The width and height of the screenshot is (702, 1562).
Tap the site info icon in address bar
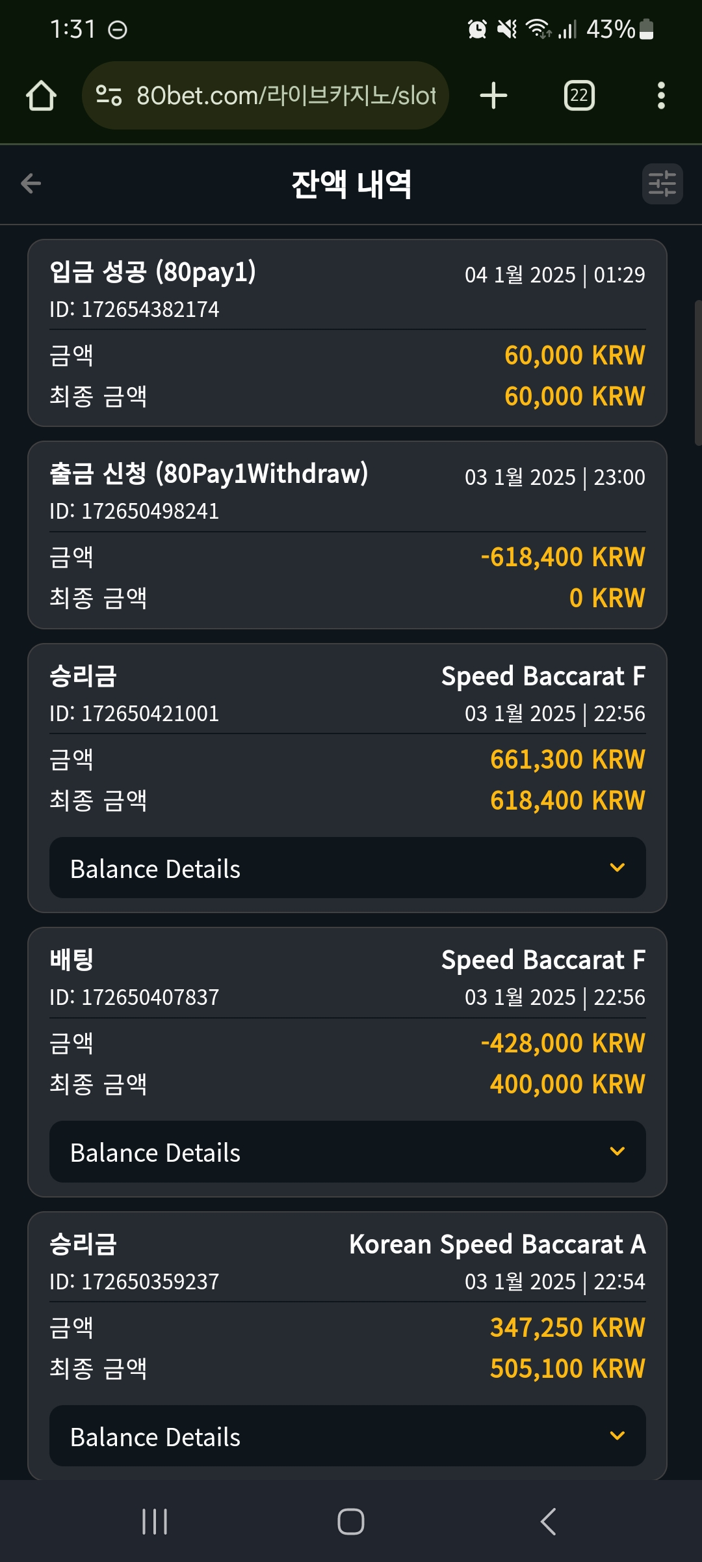(x=109, y=96)
